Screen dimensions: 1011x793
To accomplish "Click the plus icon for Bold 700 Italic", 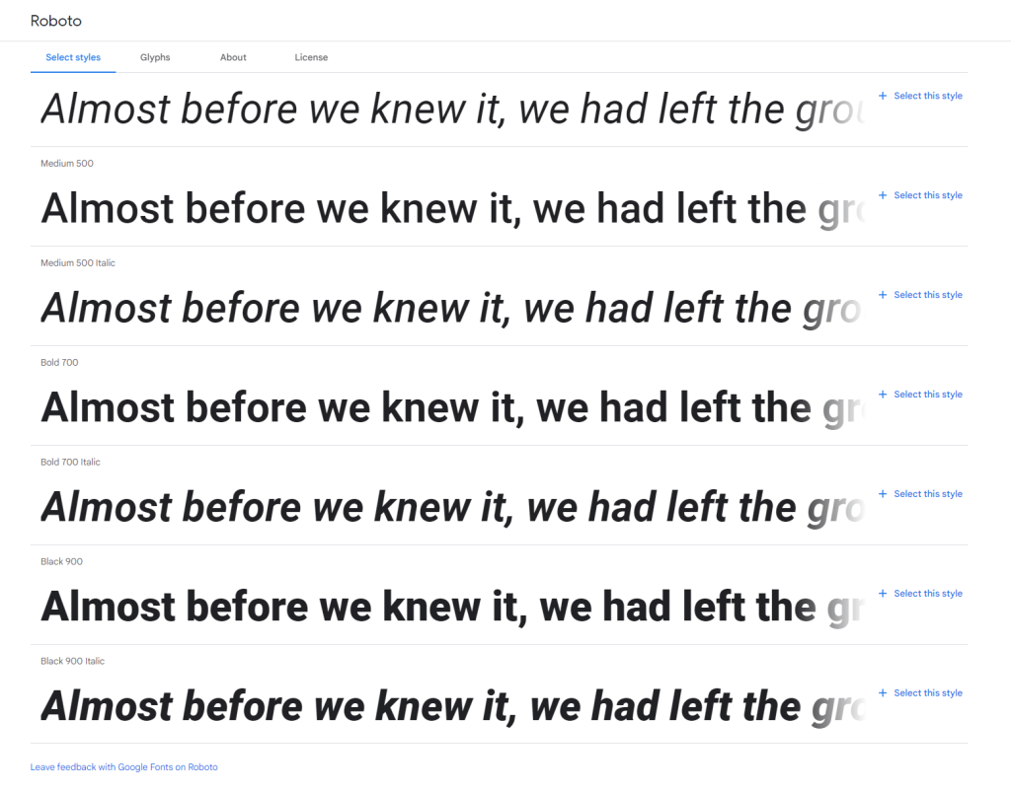I will 883,494.
